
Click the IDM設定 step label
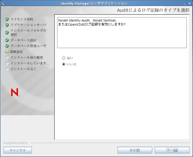pyautogui.click(x=17, y=52)
